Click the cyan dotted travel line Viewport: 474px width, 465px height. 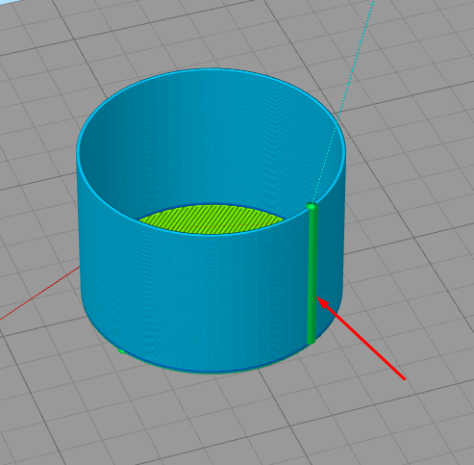[343, 100]
